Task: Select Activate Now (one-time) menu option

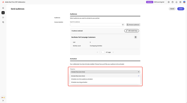Action: [x=105, y=76]
